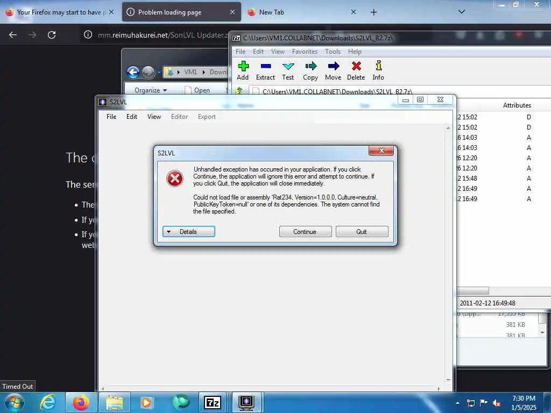Open the 7-Zip Favorites menu
The width and height of the screenshot is (551, 413).
point(305,52)
